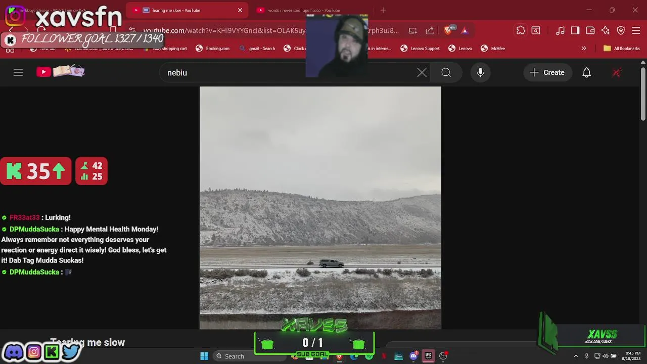Open Discord from the taskbar

pos(413,356)
